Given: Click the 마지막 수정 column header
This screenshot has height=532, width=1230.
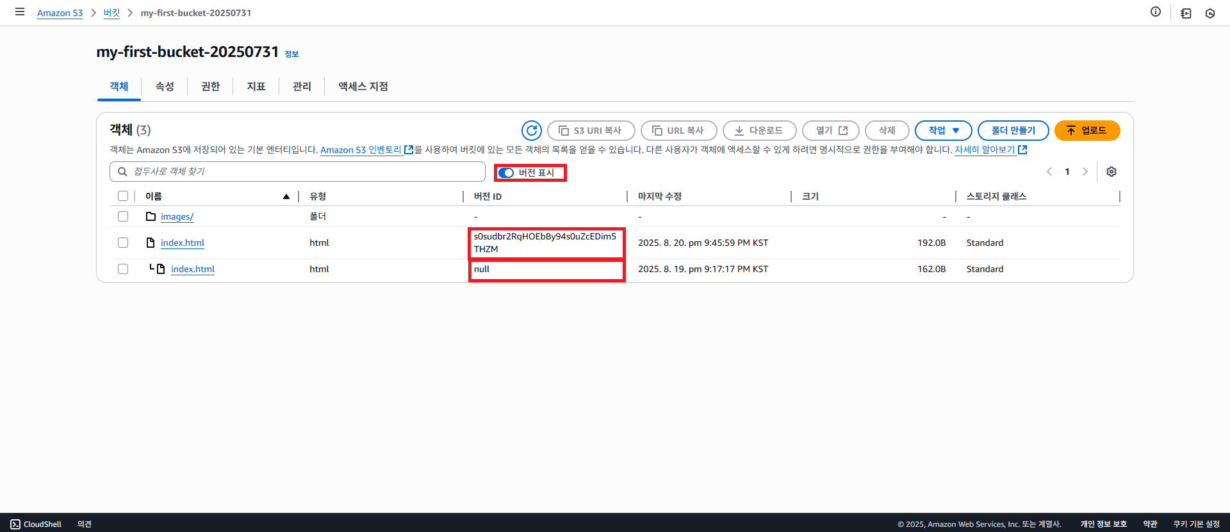Looking at the screenshot, I should click(660, 197).
